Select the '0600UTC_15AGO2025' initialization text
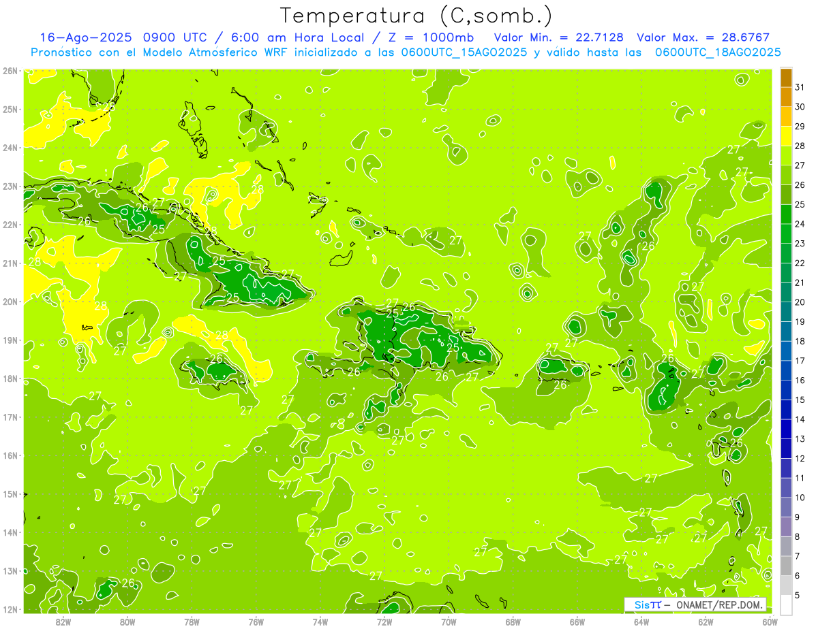 point(464,52)
